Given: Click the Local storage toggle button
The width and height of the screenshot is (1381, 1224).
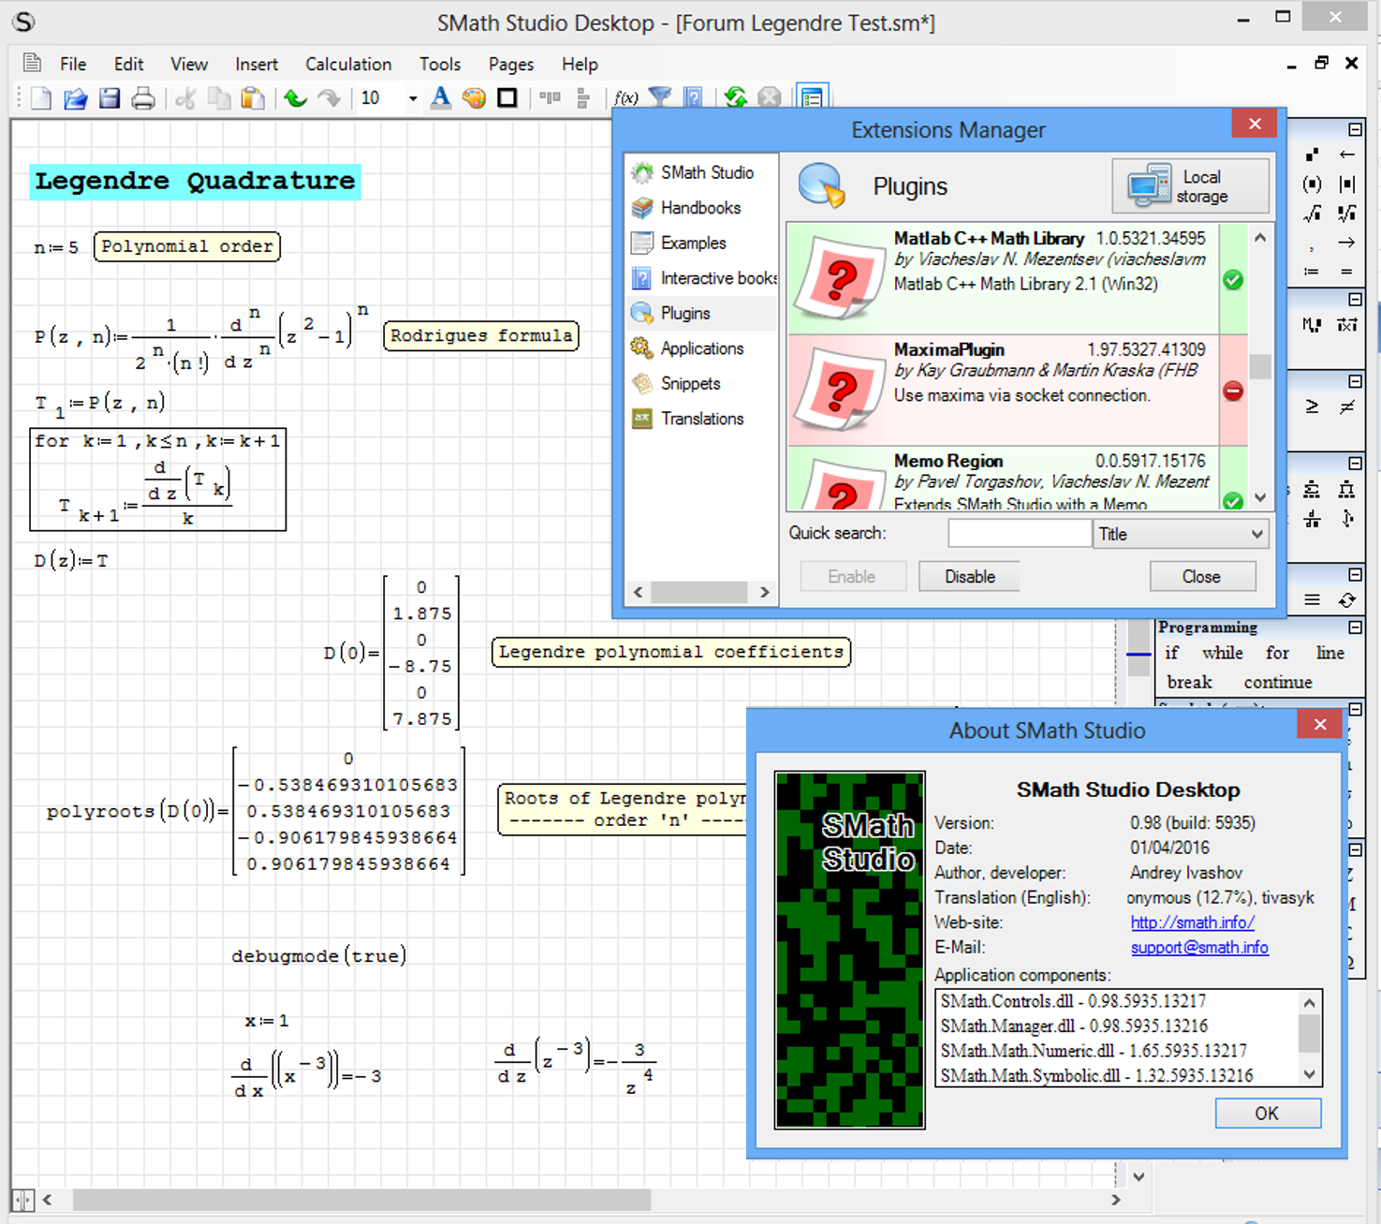Looking at the screenshot, I should tap(1190, 186).
